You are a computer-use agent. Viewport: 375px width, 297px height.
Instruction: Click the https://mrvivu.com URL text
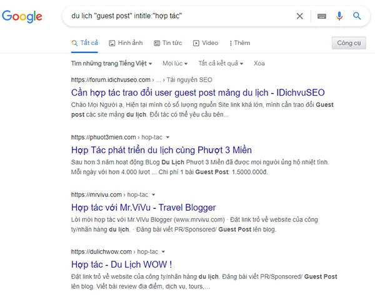[x=96, y=195]
